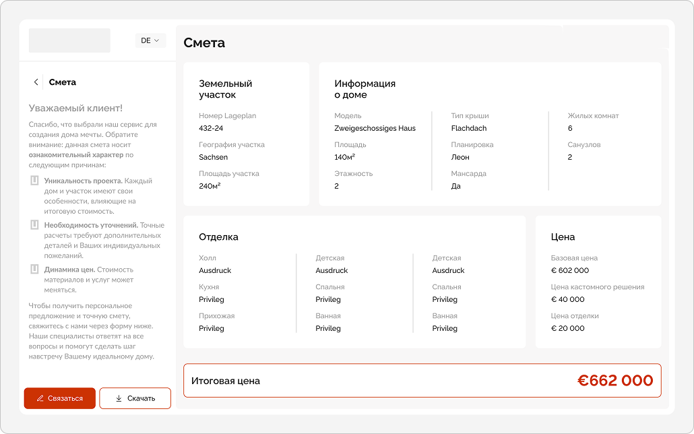Open the DE language dropdown

150,40
